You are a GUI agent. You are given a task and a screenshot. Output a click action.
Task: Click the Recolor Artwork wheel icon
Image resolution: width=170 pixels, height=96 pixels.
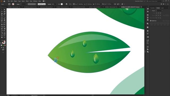(66, 4)
